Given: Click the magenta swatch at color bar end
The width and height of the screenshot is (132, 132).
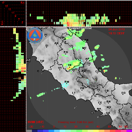Looking at the screenshot, I should click(x=129, y=131).
